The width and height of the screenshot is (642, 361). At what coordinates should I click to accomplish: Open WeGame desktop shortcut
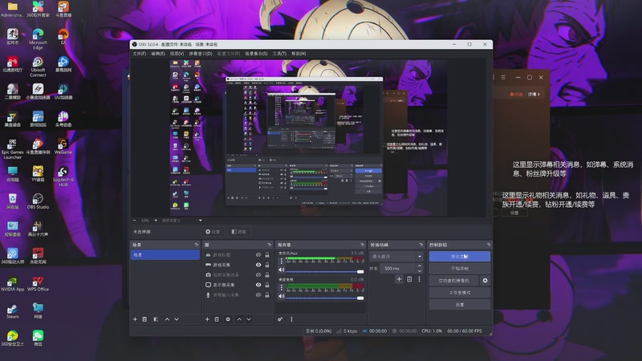point(63,146)
